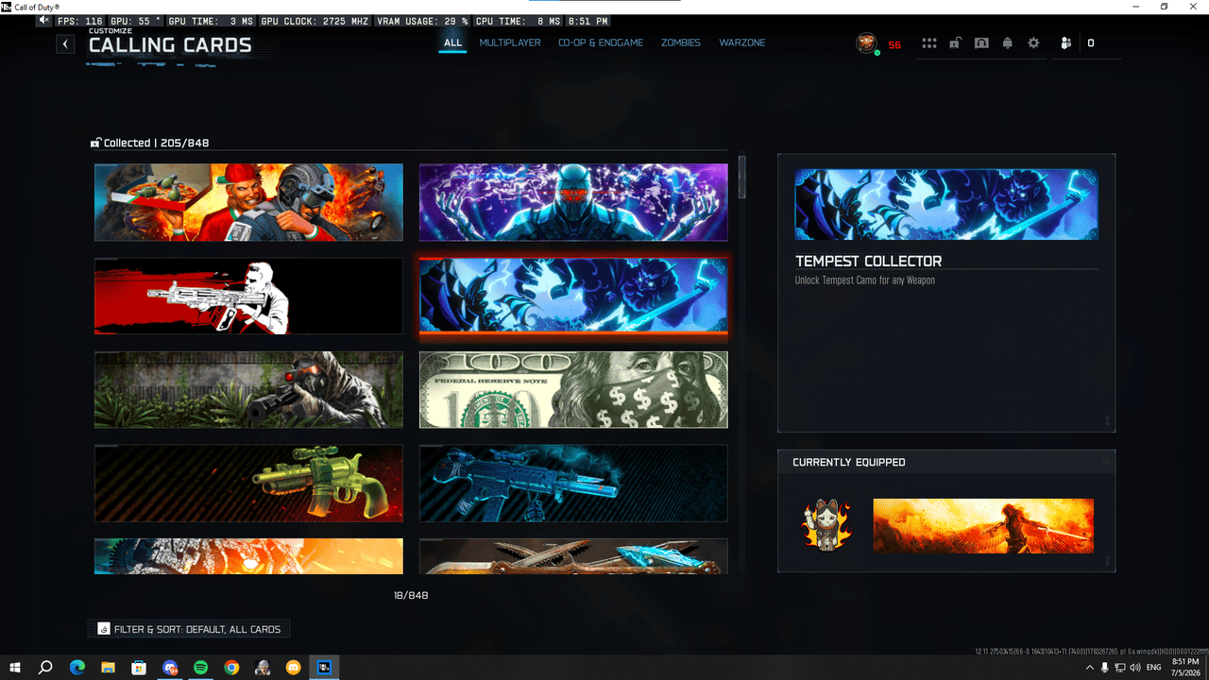Switch to the ZOMBIES tab
Screen dimensions: 1209x680
[681, 42]
